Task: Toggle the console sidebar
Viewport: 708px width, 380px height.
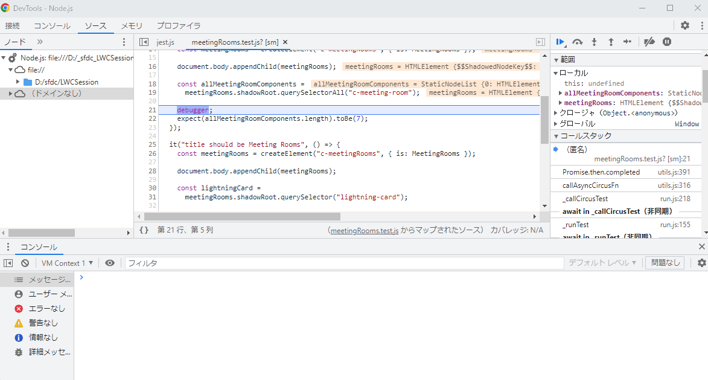Action: 8,263
